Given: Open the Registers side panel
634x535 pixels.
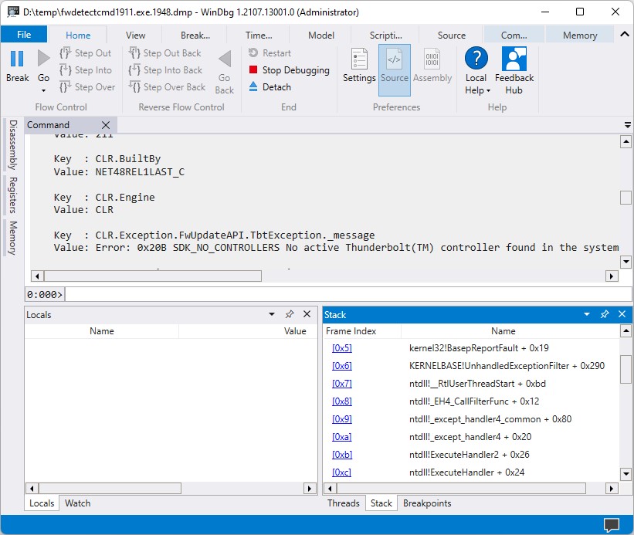Looking at the screenshot, I should [13, 195].
